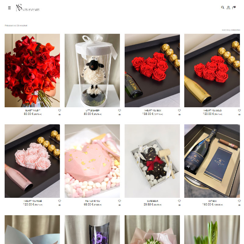Add Little Sheep to wishlist heart
This screenshot has height=244, width=244.
coord(120,110)
